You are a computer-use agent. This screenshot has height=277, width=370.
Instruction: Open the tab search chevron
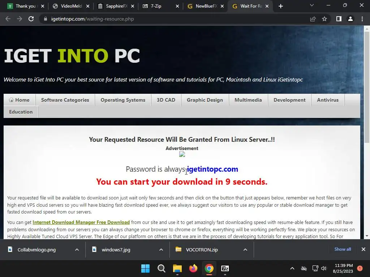tap(312, 5)
